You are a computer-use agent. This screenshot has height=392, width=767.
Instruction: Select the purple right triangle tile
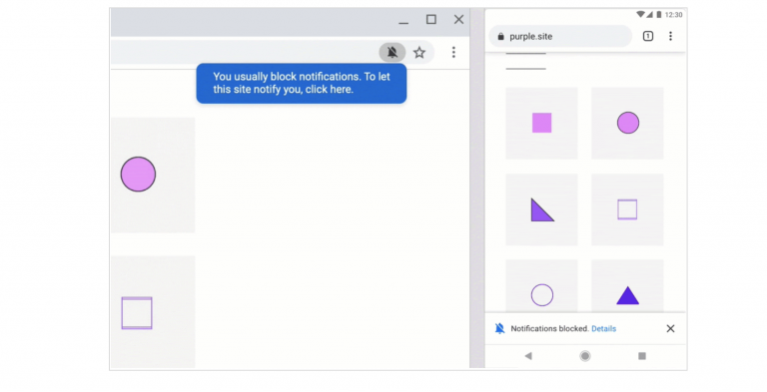[541, 209]
